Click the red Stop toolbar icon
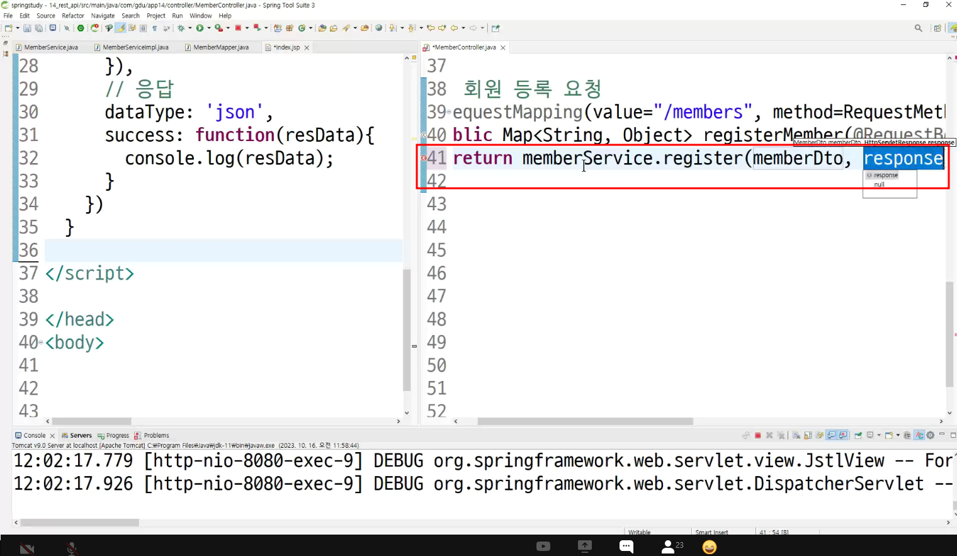Viewport: 957px width, 556px height. tap(238, 28)
